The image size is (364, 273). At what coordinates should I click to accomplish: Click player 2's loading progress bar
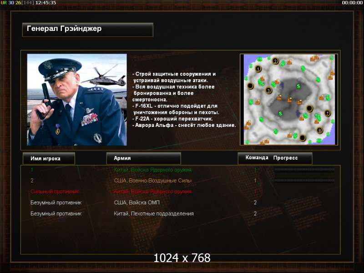304,180
